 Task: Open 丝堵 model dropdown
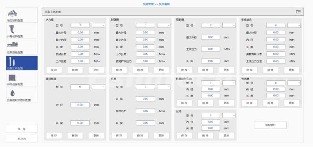[229, 116]
